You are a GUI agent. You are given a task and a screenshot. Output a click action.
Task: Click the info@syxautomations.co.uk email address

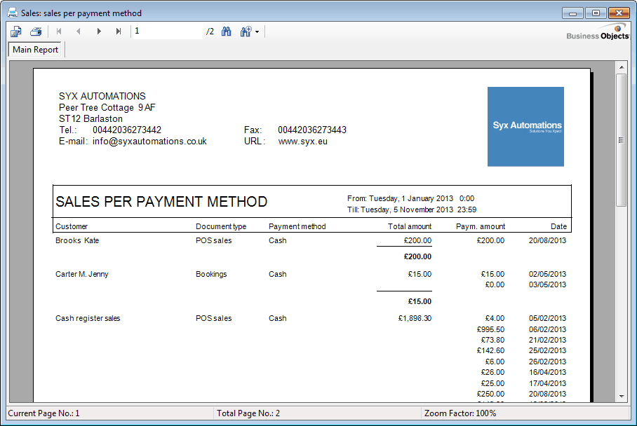(x=149, y=141)
